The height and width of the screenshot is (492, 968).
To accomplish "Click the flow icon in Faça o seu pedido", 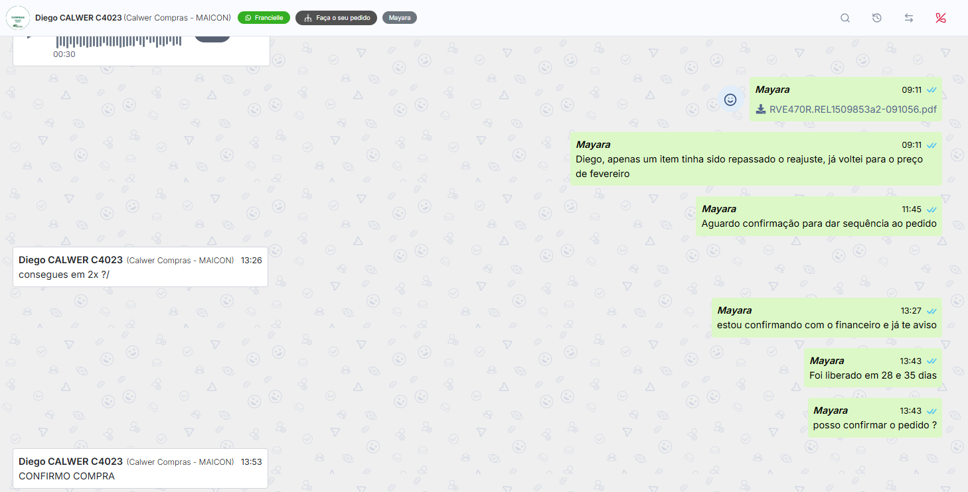I will pyautogui.click(x=307, y=18).
